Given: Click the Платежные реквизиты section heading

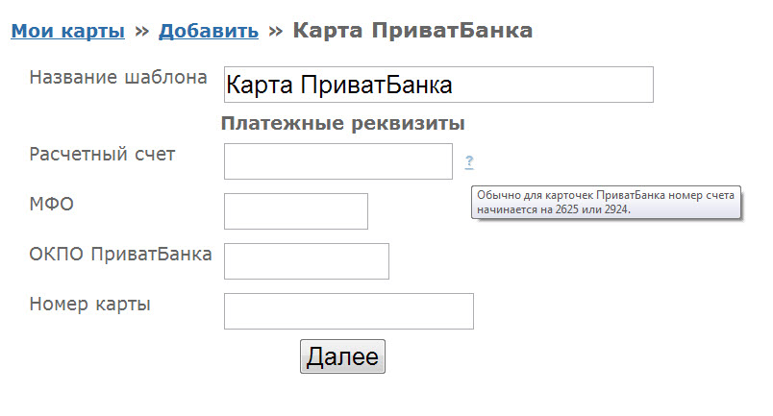Looking at the screenshot, I should (343, 124).
